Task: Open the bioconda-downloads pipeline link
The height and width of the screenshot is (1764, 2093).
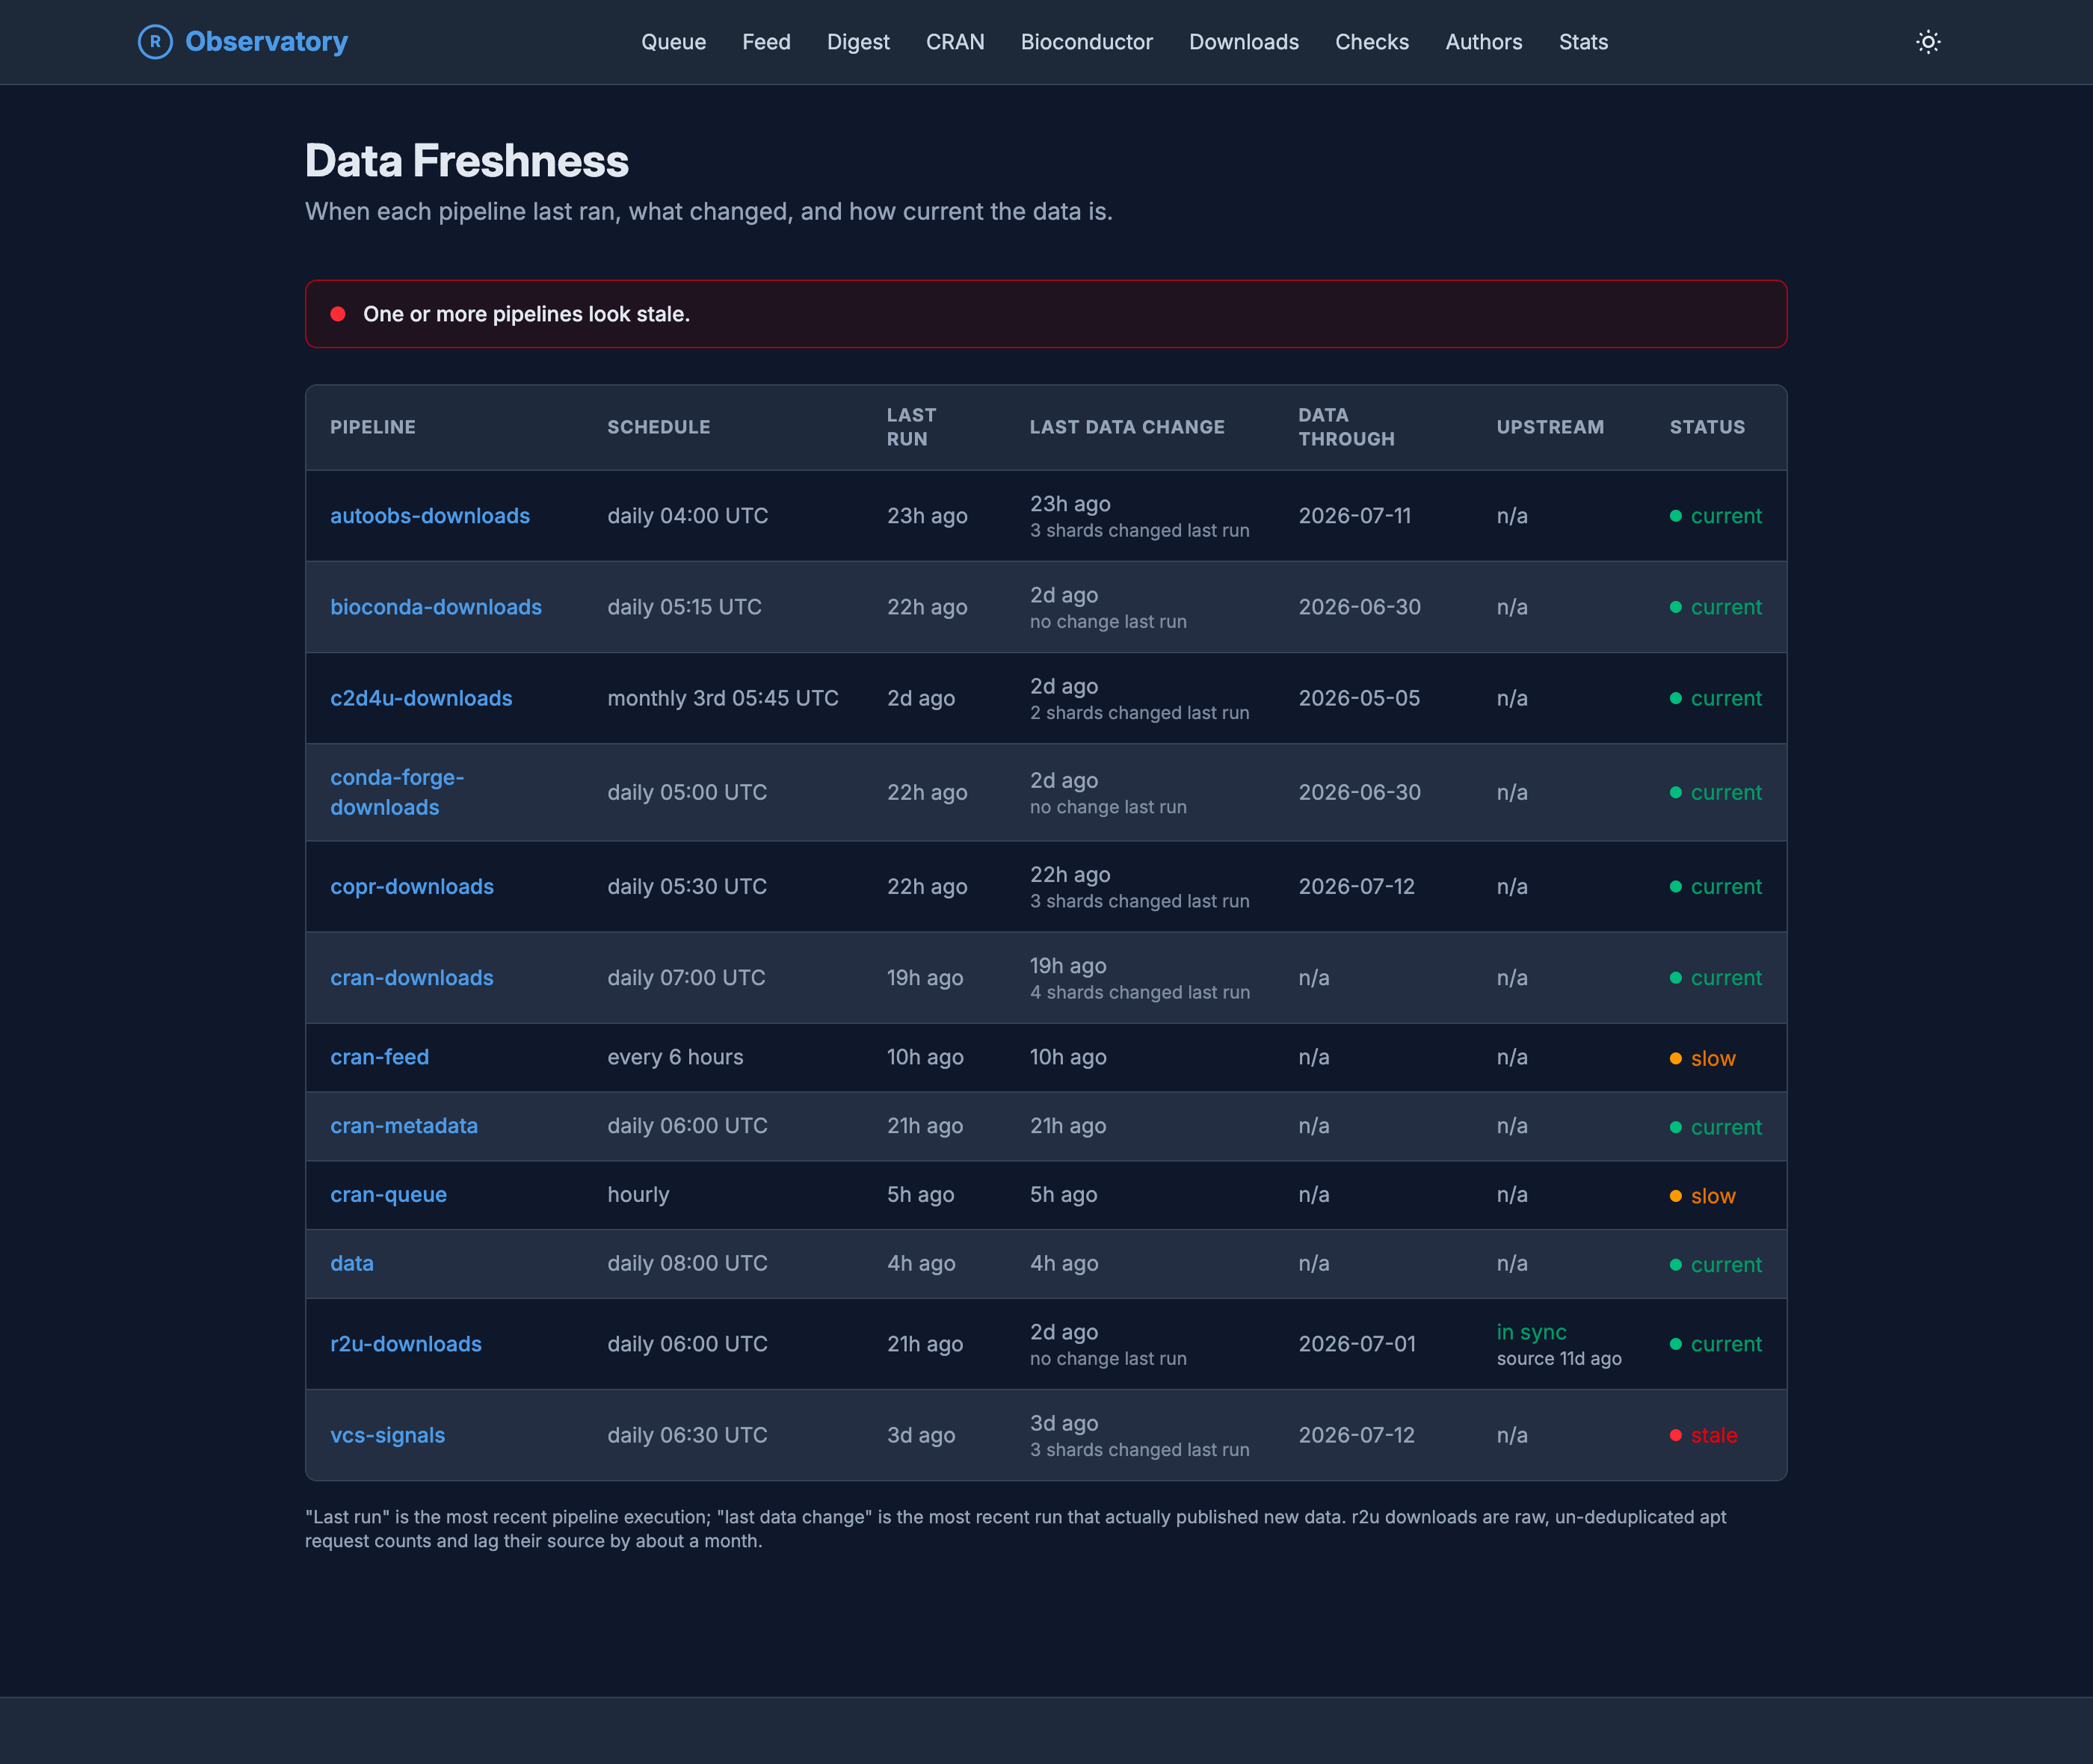Action: [x=436, y=607]
